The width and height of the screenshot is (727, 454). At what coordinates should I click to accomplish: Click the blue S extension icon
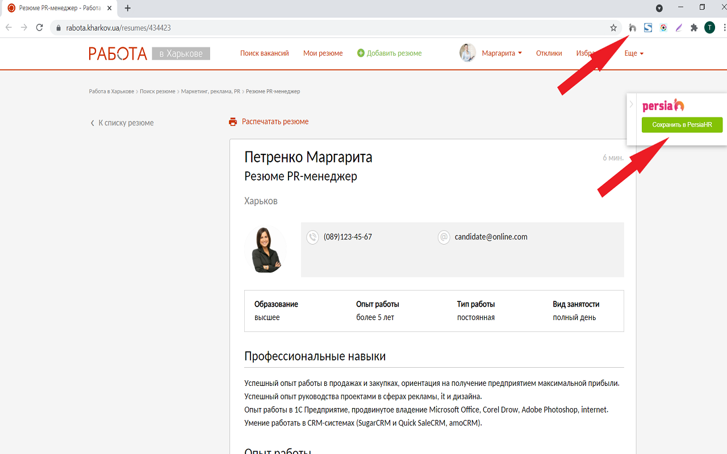[x=648, y=27]
